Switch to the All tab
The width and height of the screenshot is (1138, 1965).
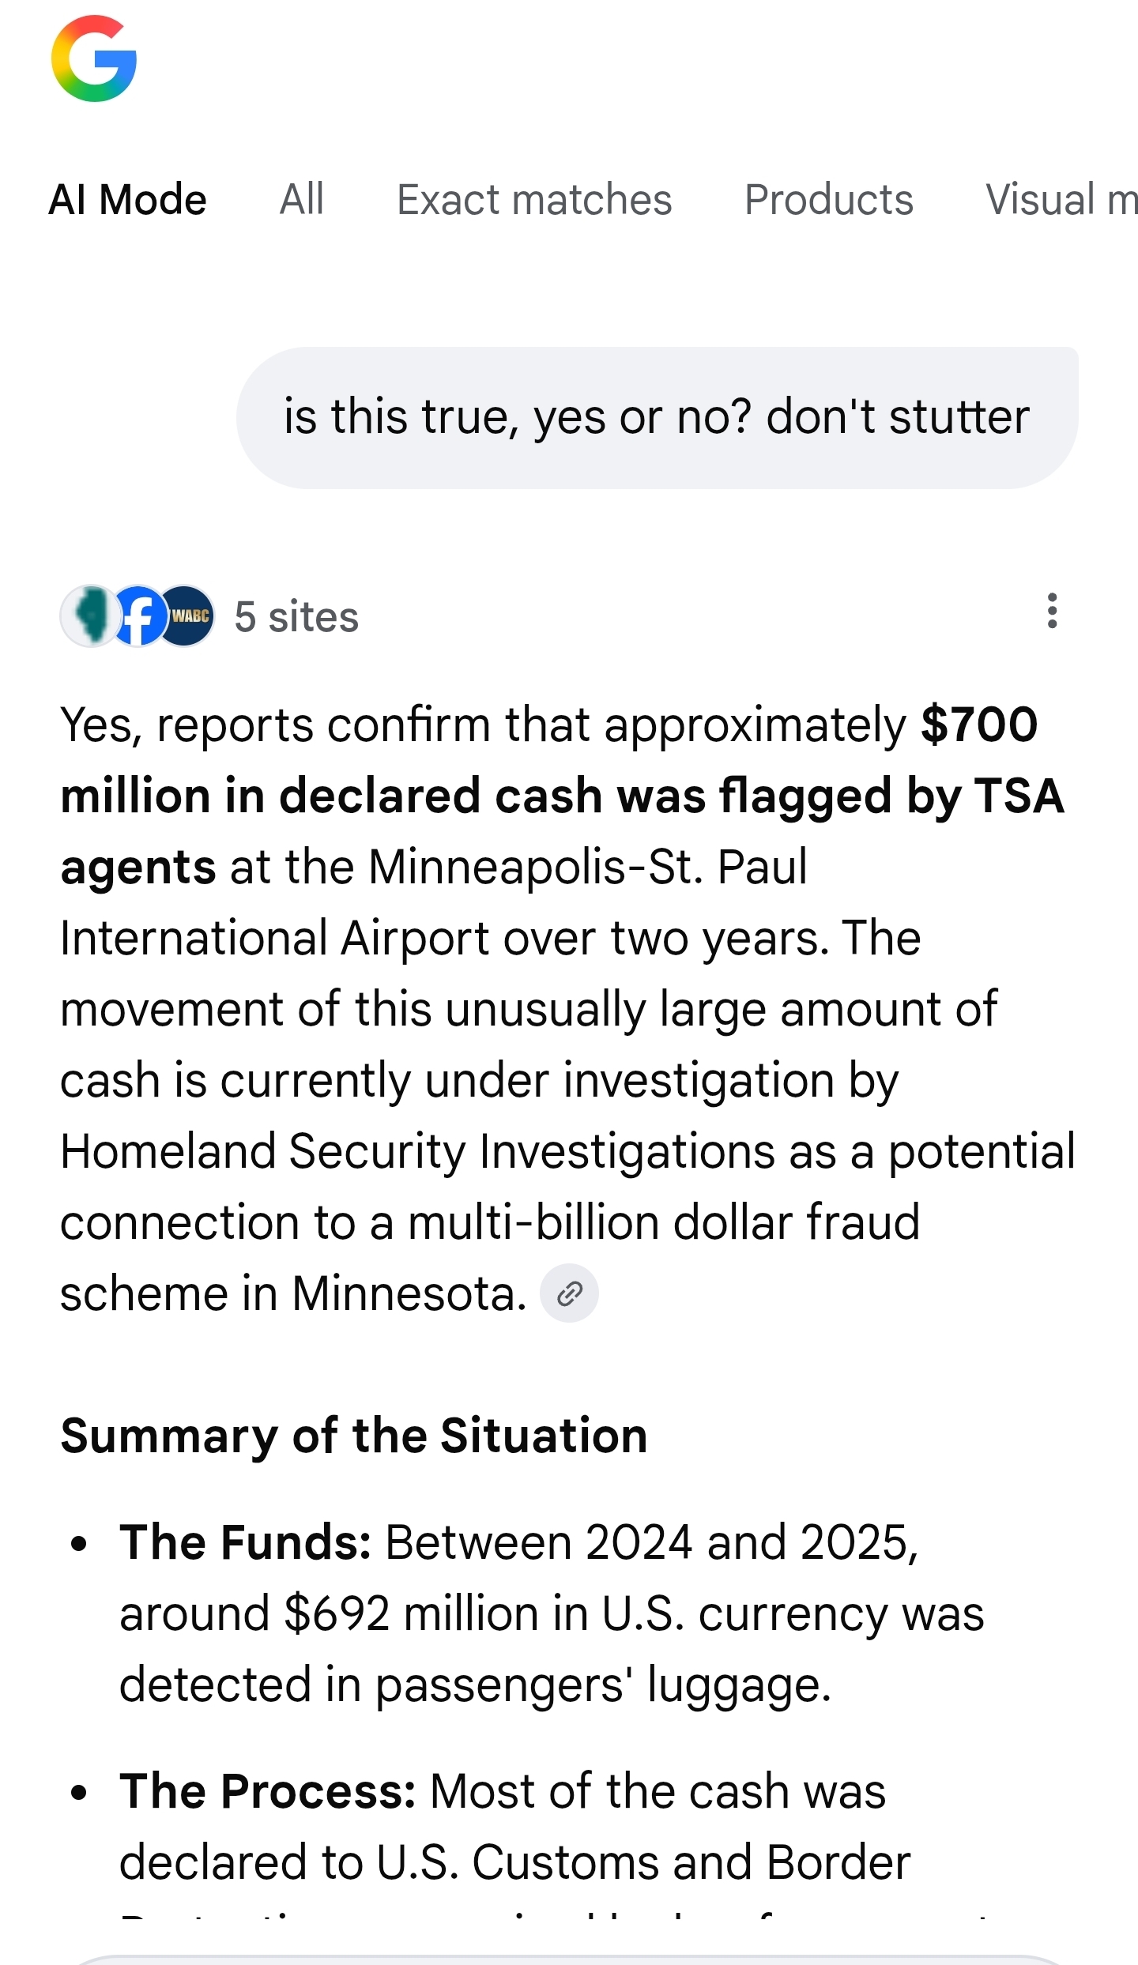click(301, 199)
